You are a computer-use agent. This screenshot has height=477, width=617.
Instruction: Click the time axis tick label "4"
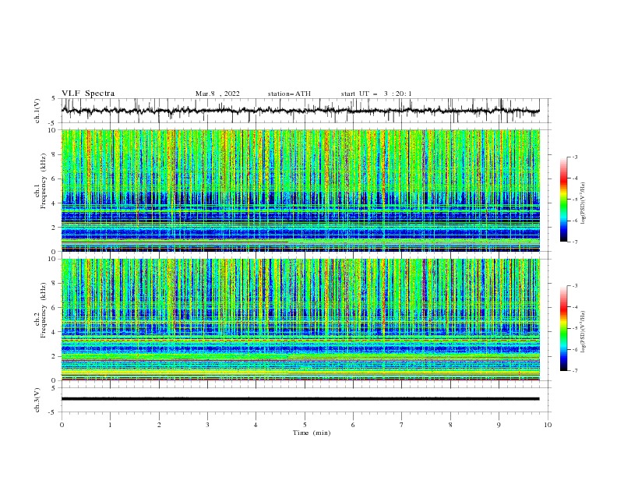256,425
